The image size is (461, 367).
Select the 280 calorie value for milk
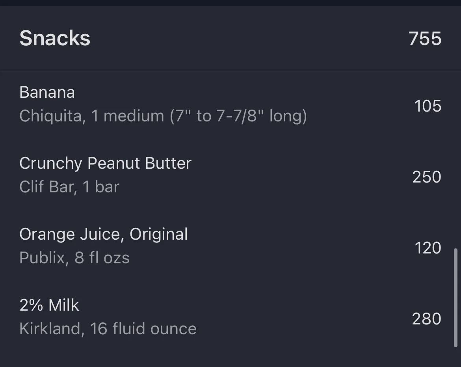(427, 319)
